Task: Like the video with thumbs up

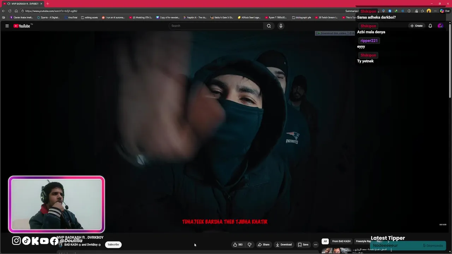Action: click(238, 244)
